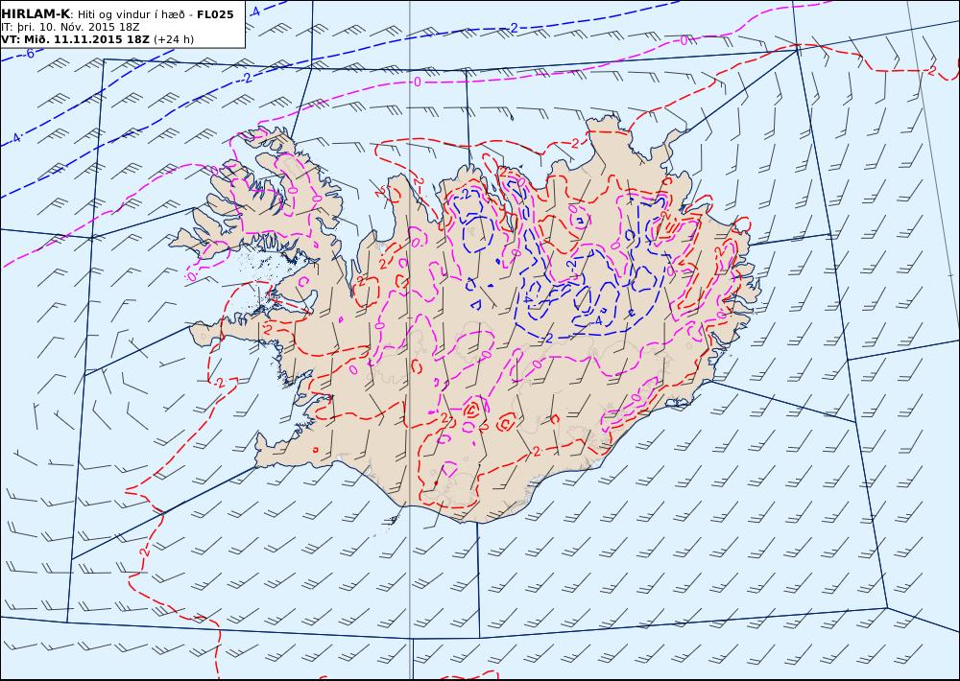Click the 'Hiti og vindur í hæð' title
The height and width of the screenshot is (681, 960).
tap(133, 14)
